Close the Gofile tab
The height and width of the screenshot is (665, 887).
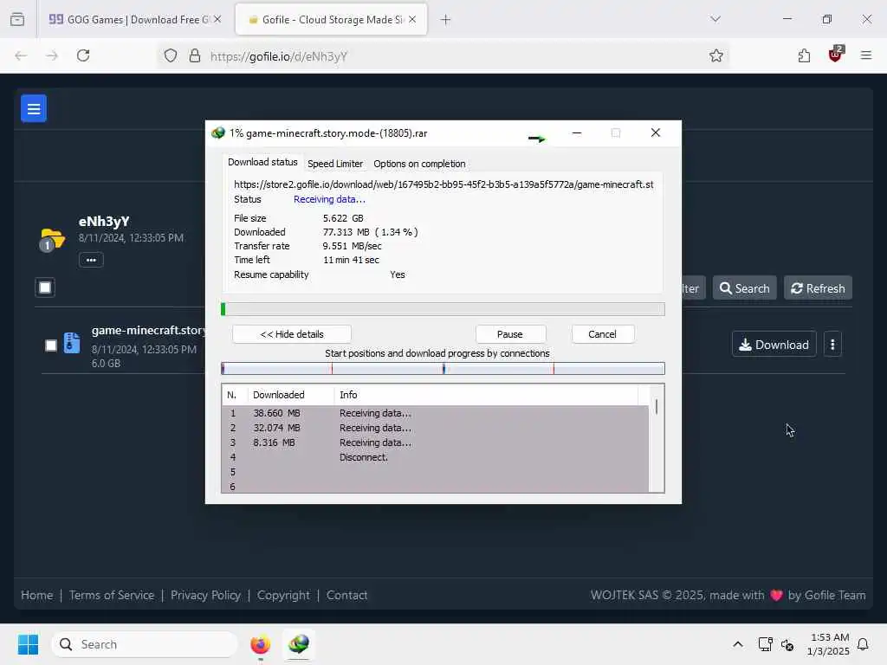coord(412,19)
